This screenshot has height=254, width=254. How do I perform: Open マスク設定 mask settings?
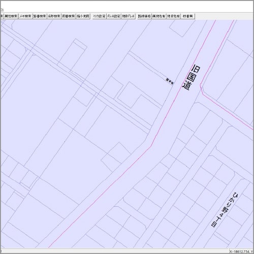[100, 16]
